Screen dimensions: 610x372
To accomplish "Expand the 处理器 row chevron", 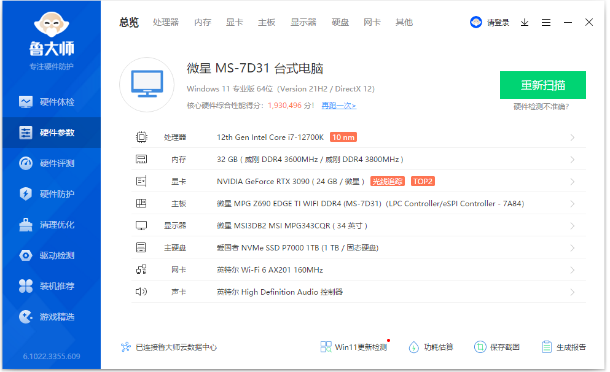I will [x=572, y=138].
